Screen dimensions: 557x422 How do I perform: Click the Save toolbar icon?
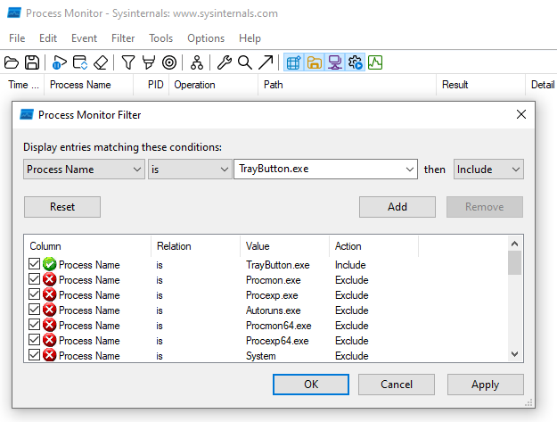[x=32, y=62]
